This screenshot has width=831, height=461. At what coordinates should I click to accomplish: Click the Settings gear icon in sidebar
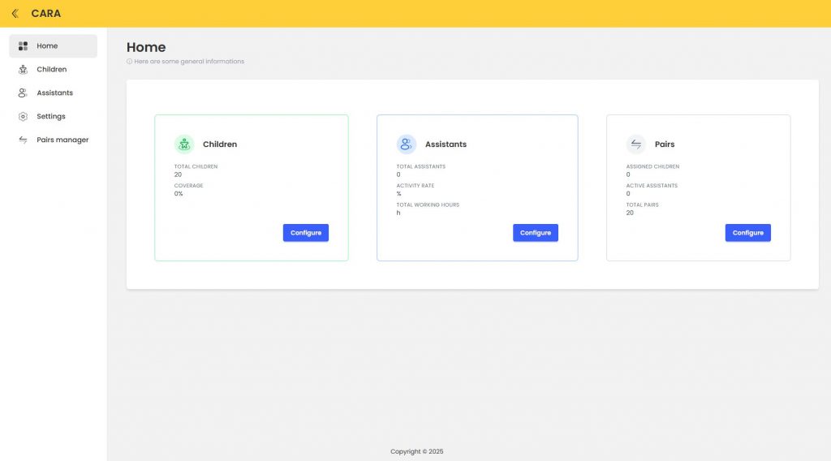point(23,117)
